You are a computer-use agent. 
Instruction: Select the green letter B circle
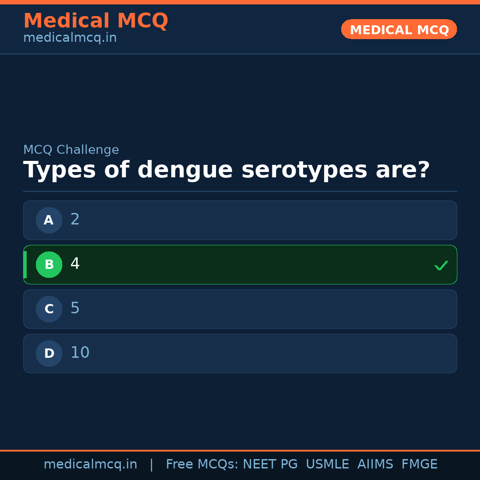point(49,264)
